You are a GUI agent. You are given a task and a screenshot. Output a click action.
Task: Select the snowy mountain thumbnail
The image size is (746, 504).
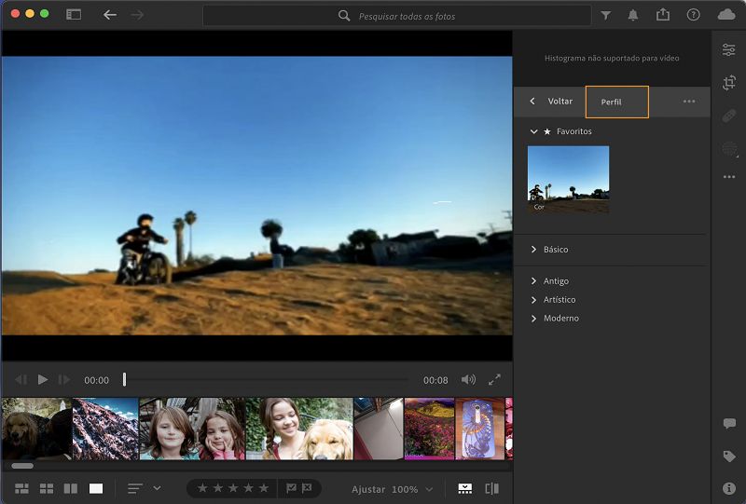(105, 429)
